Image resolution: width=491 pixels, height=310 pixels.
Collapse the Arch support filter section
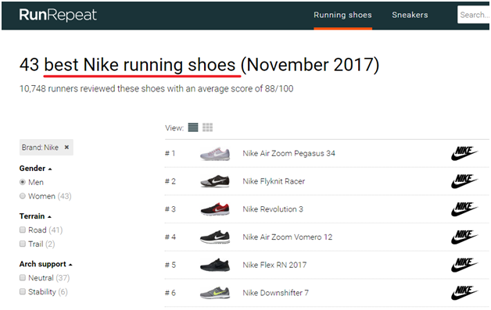(x=45, y=264)
